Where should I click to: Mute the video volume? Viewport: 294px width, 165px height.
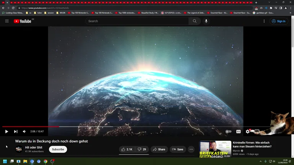click(24, 131)
